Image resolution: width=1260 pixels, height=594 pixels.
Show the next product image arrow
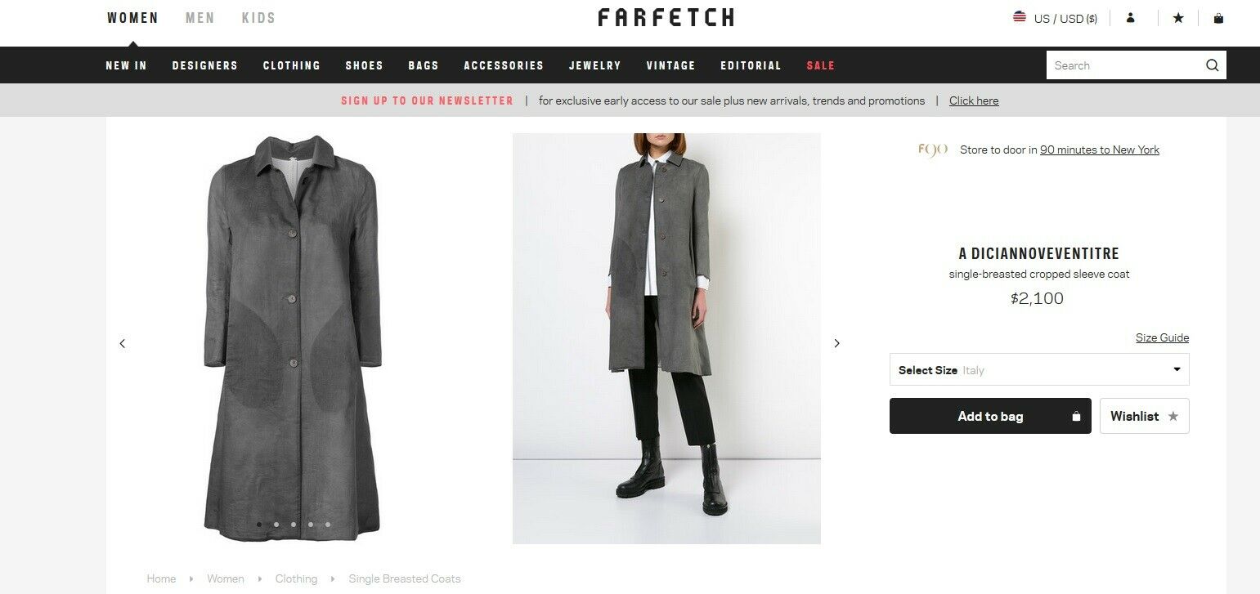pos(836,343)
